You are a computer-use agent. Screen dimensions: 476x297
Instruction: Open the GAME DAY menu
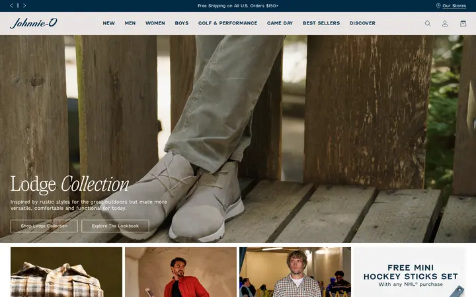[280, 23]
